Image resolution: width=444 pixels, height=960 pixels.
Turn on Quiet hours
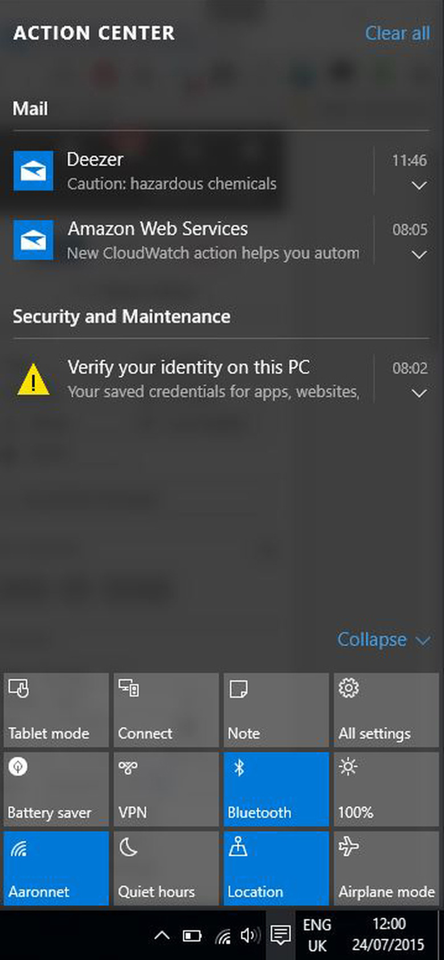pos(166,868)
